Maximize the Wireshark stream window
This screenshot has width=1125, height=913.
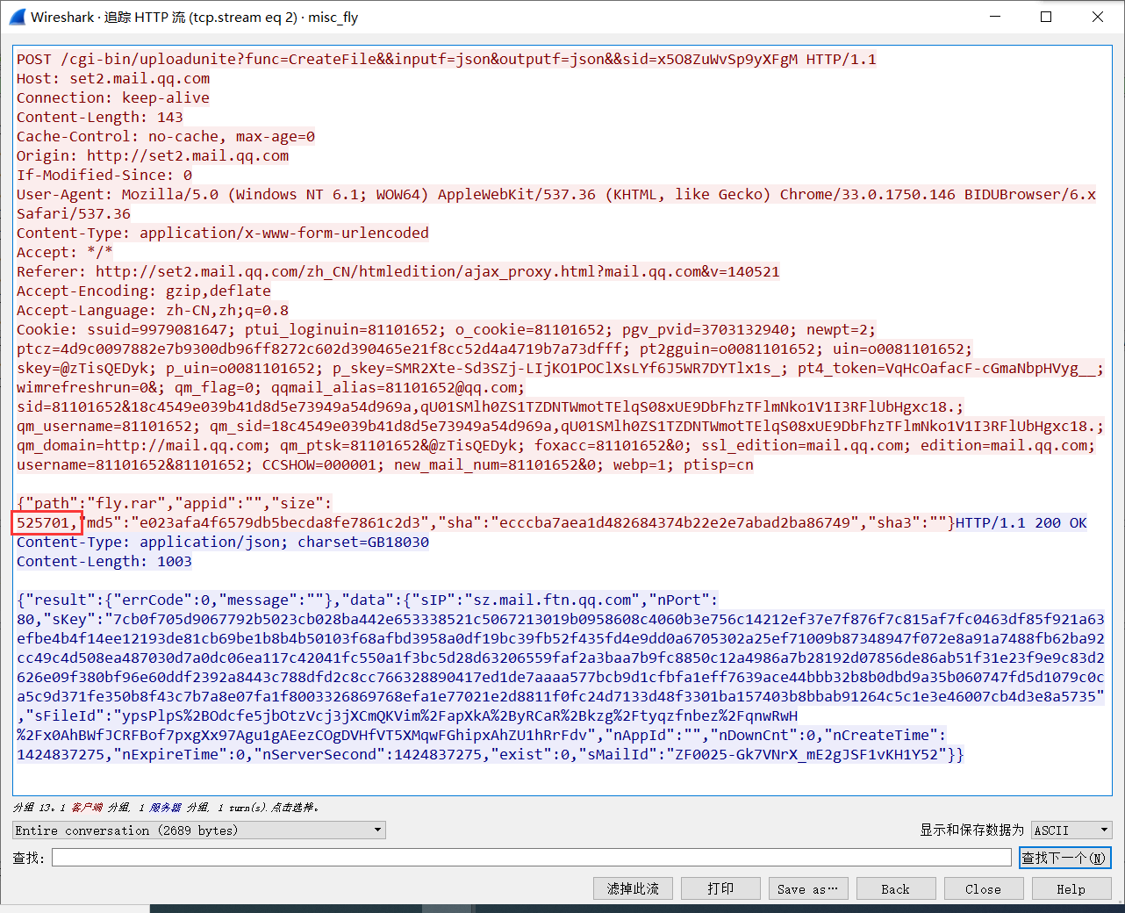[1046, 17]
